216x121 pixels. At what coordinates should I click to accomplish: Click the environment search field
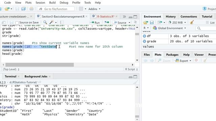tap(206, 28)
